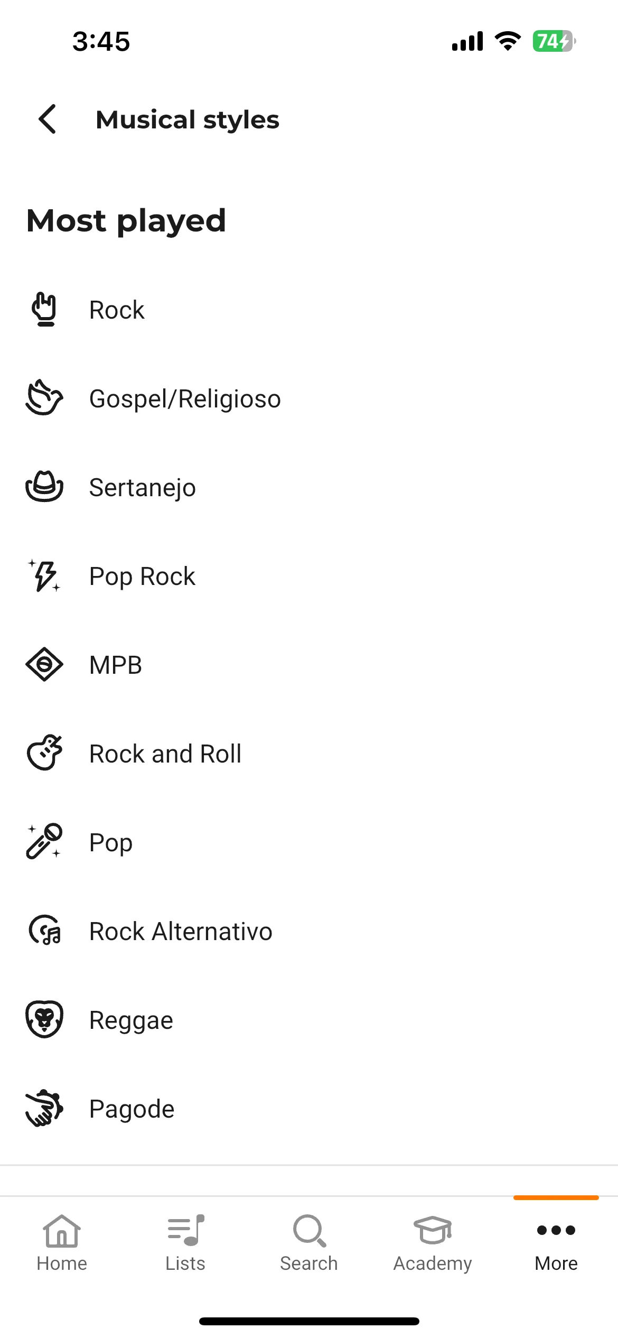Tap the Sertanejo cowboy hat icon

tap(44, 486)
